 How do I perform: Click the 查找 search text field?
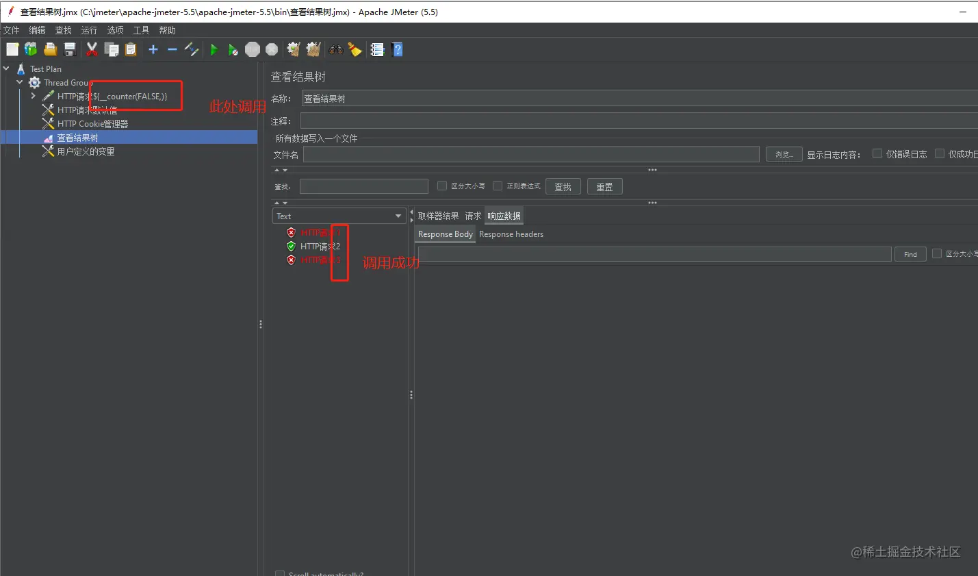click(x=363, y=186)
